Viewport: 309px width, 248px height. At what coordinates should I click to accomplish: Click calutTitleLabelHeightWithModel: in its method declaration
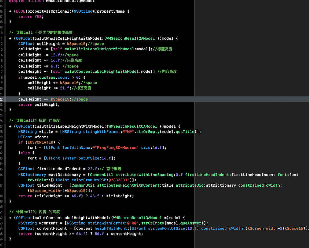click(70, 126)
